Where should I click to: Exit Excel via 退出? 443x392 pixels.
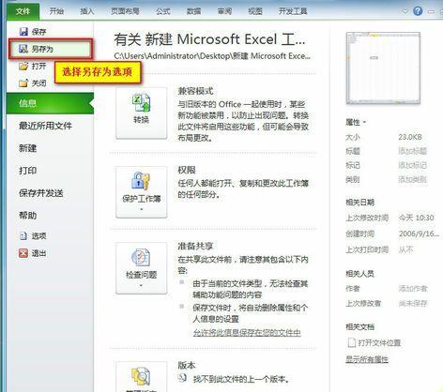coord(33,253)
